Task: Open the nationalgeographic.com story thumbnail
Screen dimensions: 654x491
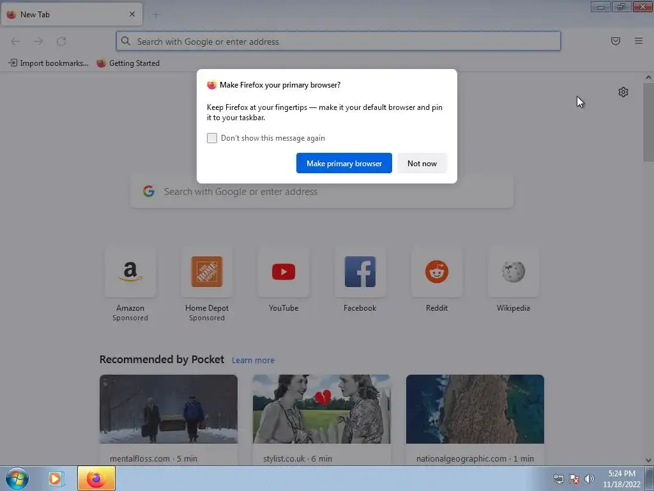Action: pyautogui.click(x=475, y=409)
